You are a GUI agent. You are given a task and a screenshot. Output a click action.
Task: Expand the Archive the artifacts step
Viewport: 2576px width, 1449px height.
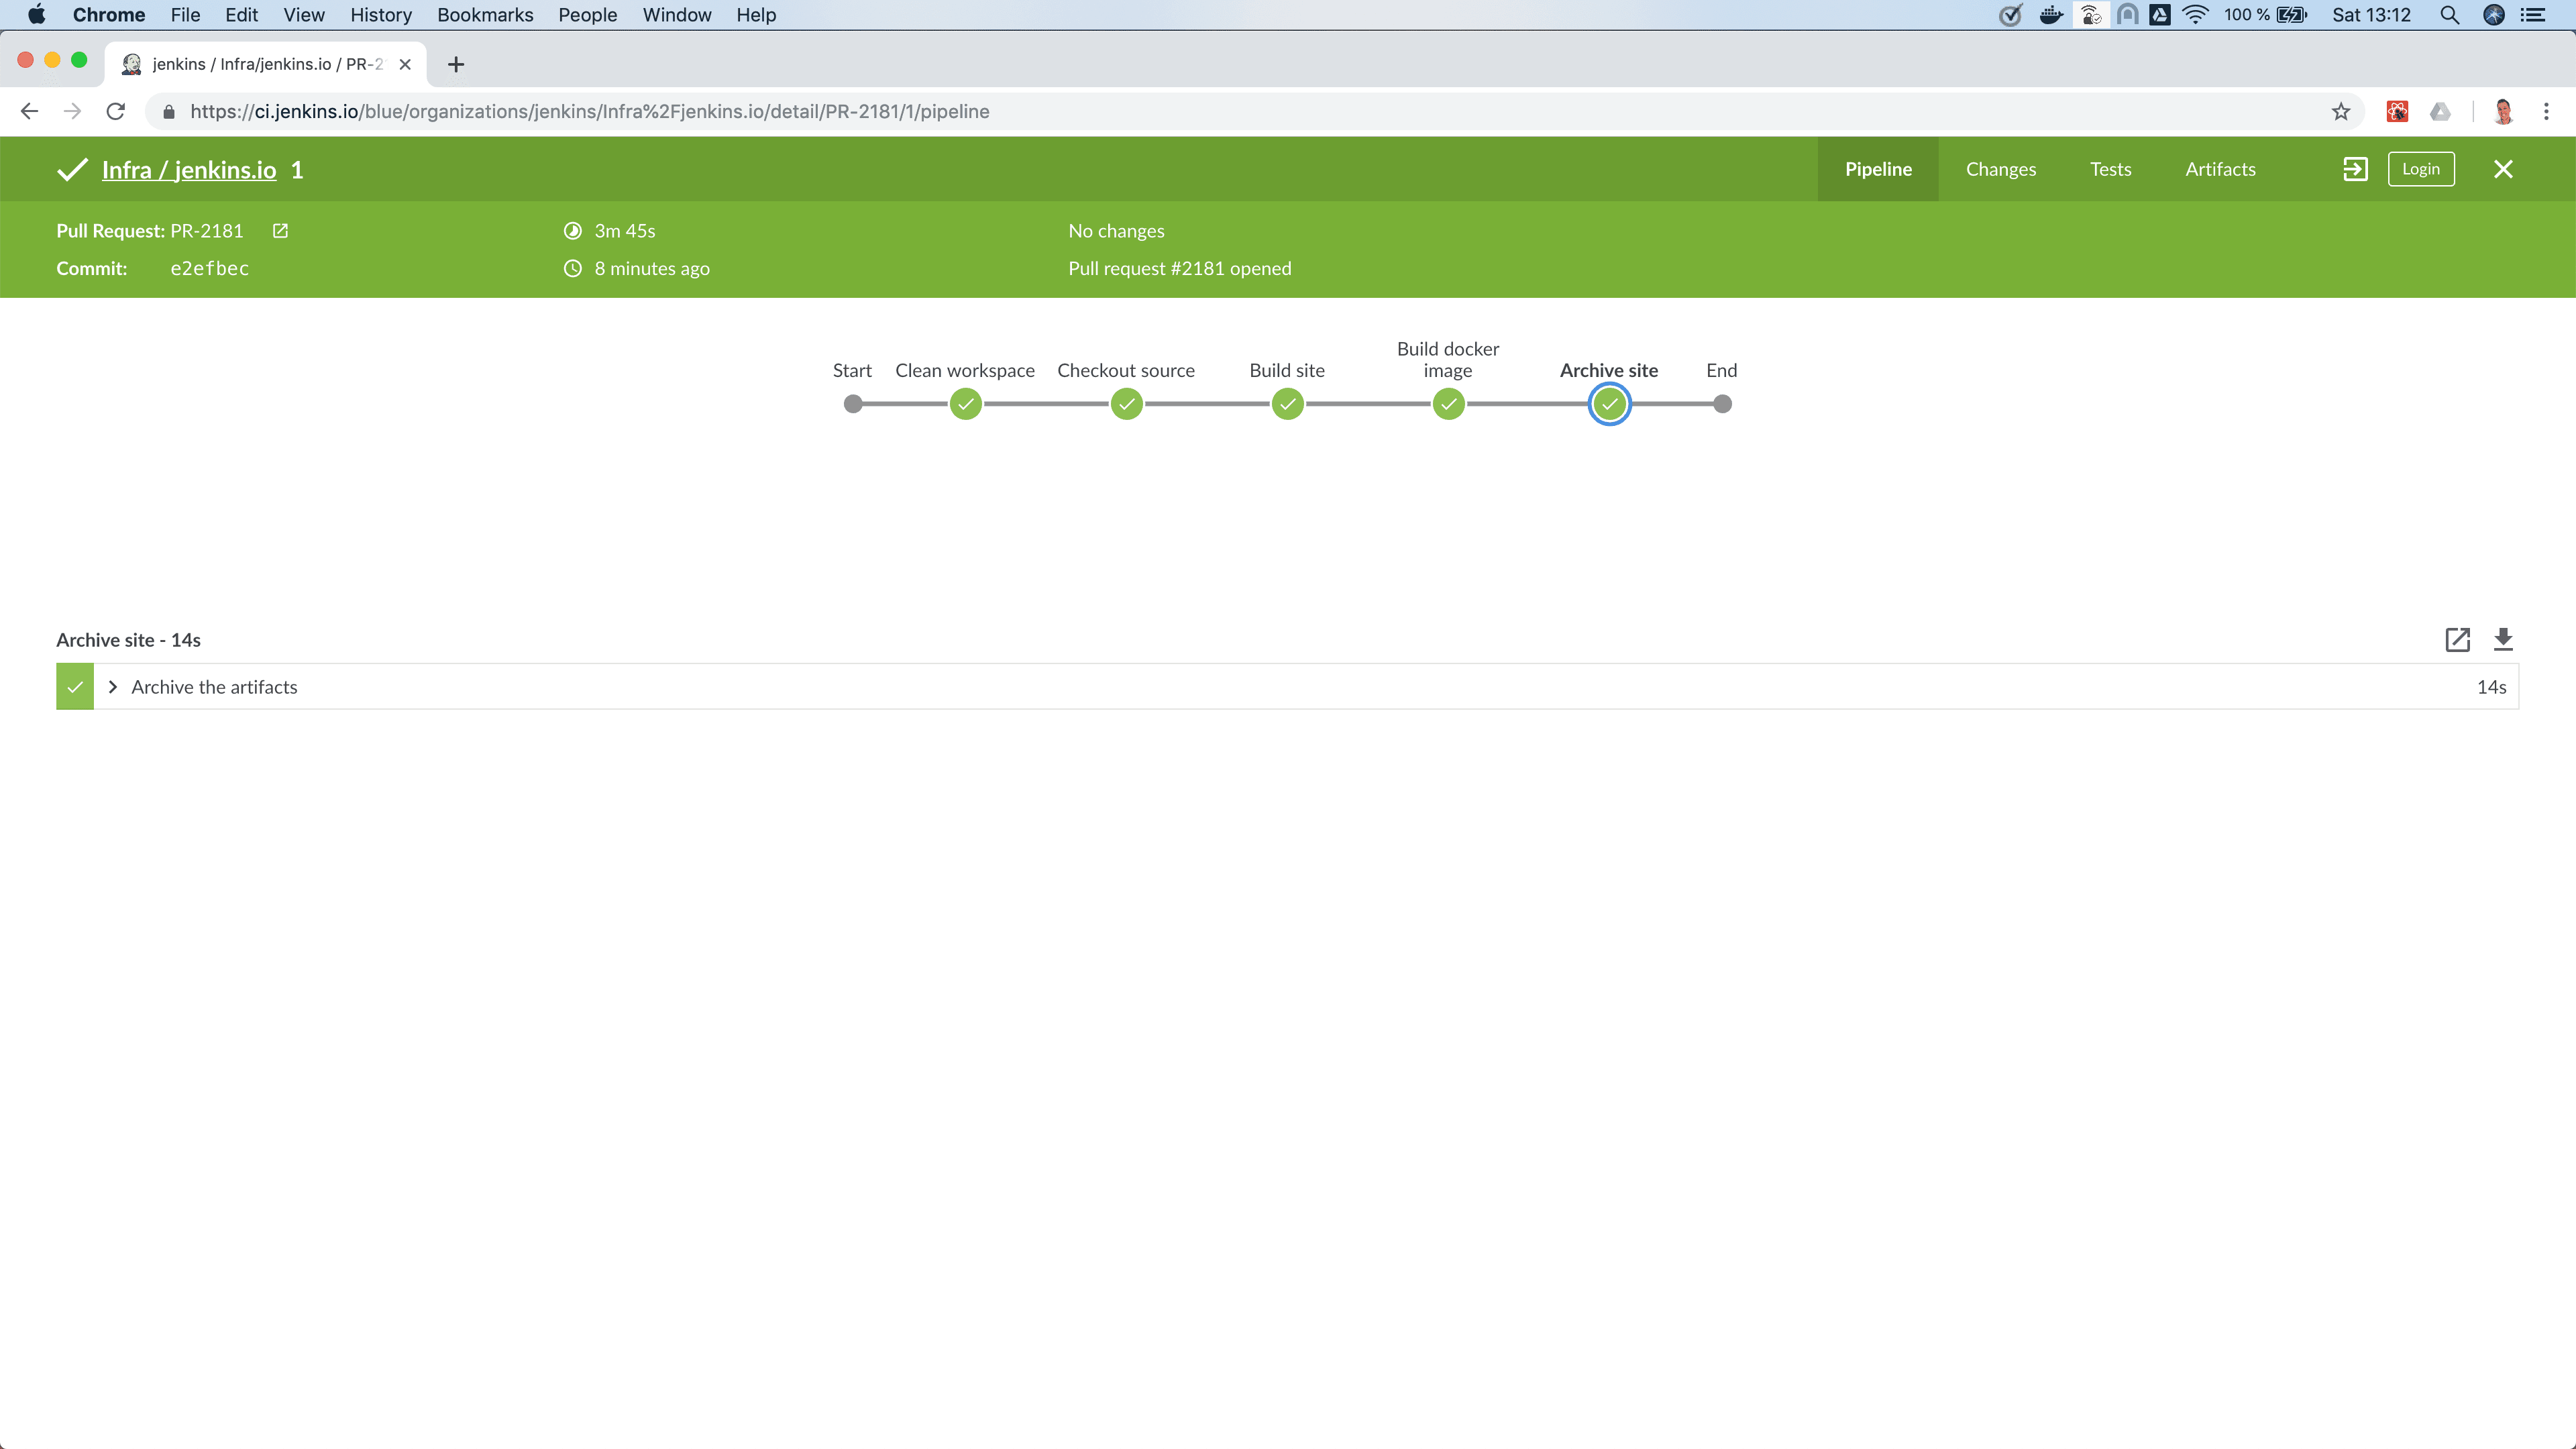(113, 687)
